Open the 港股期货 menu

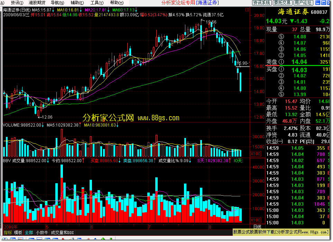[37, 3]
